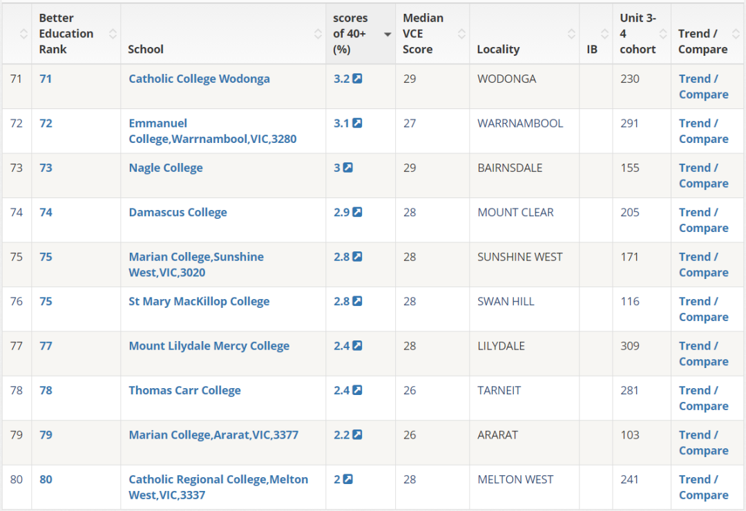Toggle sort on scores of 40+ (%) column
The image size is (746, 511).
click(388, 35)
